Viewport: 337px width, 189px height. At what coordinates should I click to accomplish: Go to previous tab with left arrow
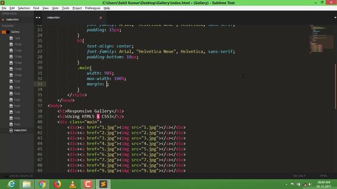[36, 17]
